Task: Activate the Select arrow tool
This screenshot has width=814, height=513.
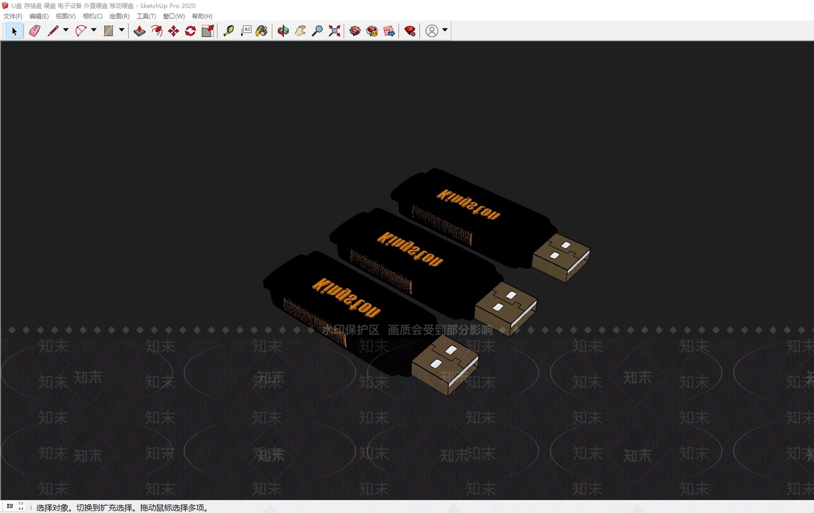Action: 14,31
